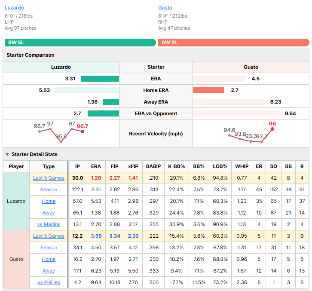Open Luzardo's Last 5 Games stats
Image resolution: width=312 pixels, height=291 pixels.
coord(49,178)
